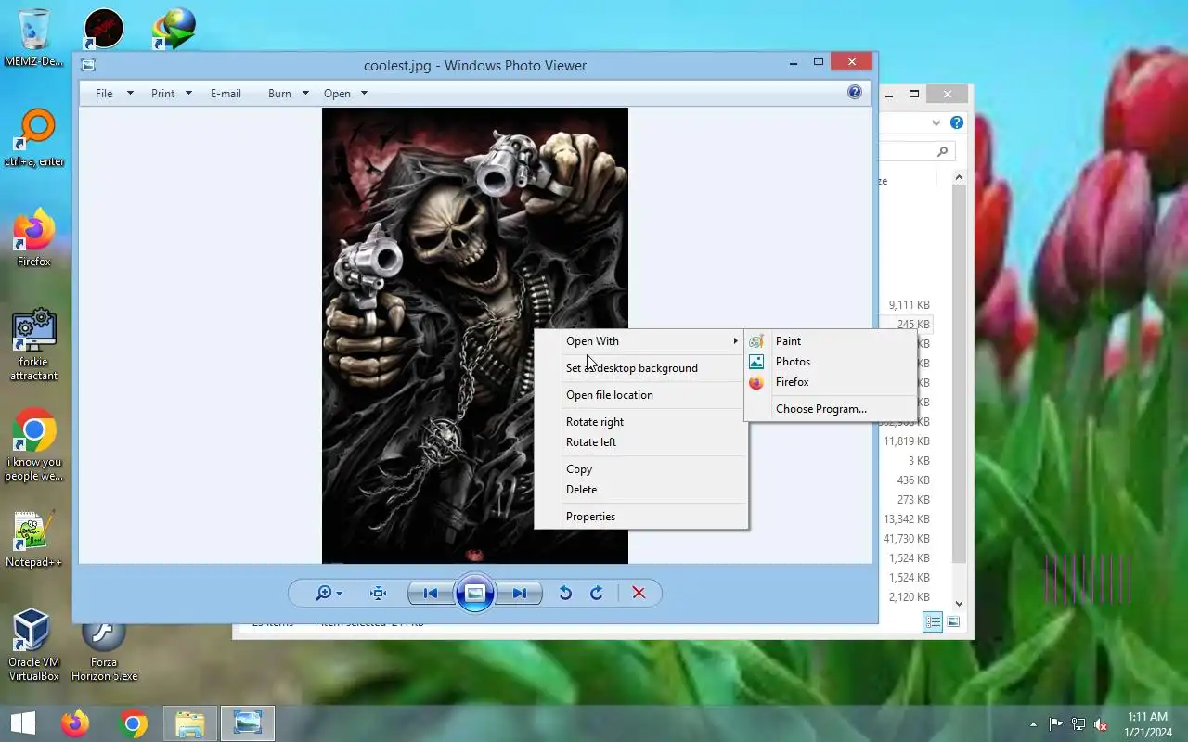Screen dimensions: 1188x742
Task: Click the red X delete icon
Action: 639,593
